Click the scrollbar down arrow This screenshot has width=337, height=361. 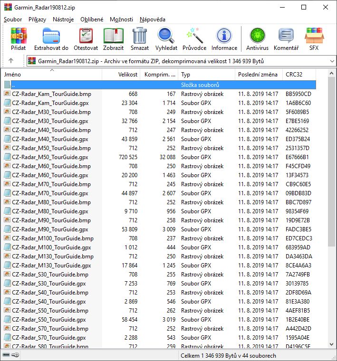coord(331,344)
